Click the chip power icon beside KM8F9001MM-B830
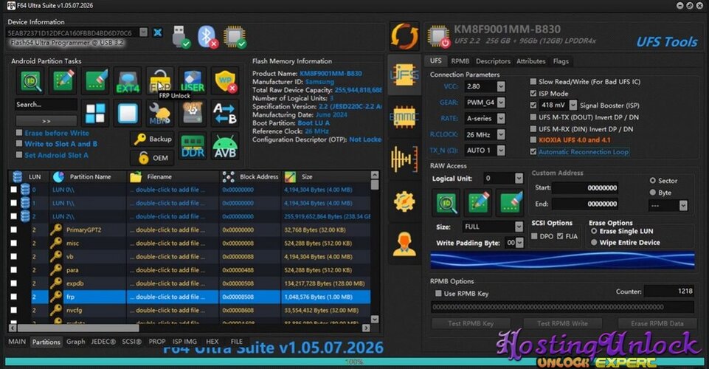 (440, 36)
